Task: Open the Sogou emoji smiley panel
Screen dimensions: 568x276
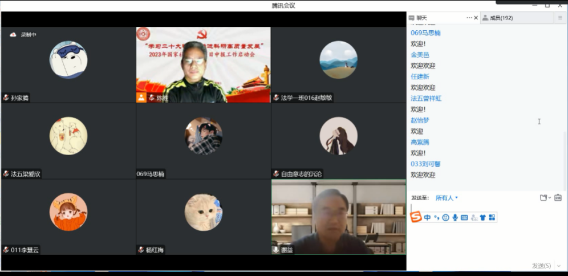Action: tap(445, 217)
